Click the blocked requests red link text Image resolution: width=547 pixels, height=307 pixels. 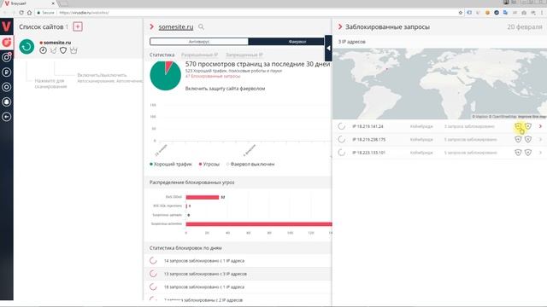click(213, 76)
